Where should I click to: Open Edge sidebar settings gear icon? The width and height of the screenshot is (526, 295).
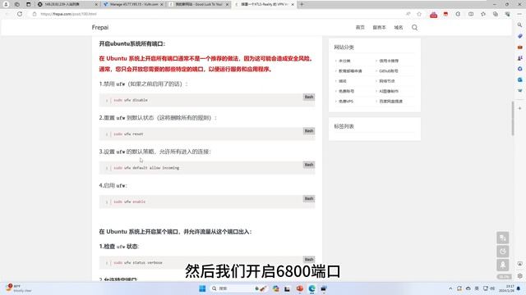(519, 276)
